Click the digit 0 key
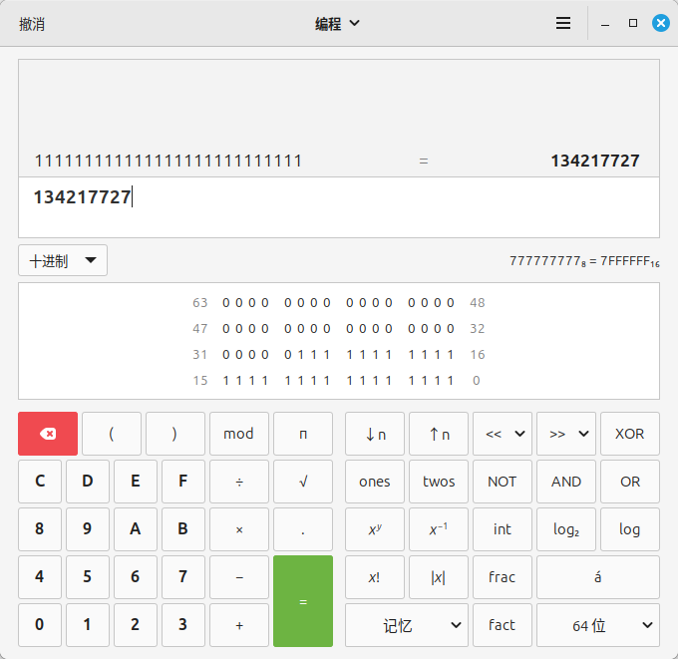678x659 pixels. tap(40, 625)
